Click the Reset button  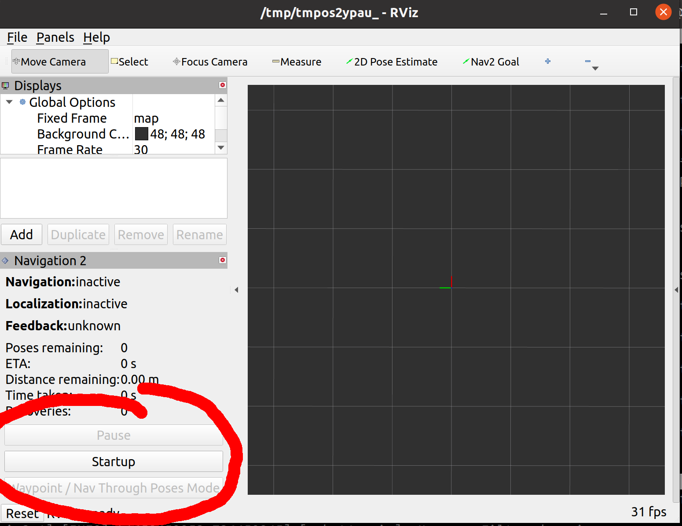22,513
